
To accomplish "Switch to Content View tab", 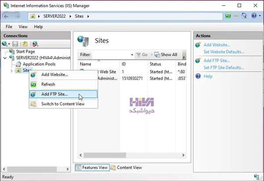I will (x=126, y=167).
